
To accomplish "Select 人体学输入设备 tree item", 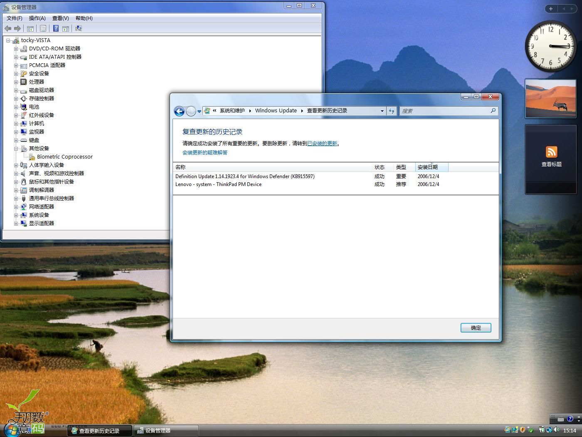I will point(47,165).
